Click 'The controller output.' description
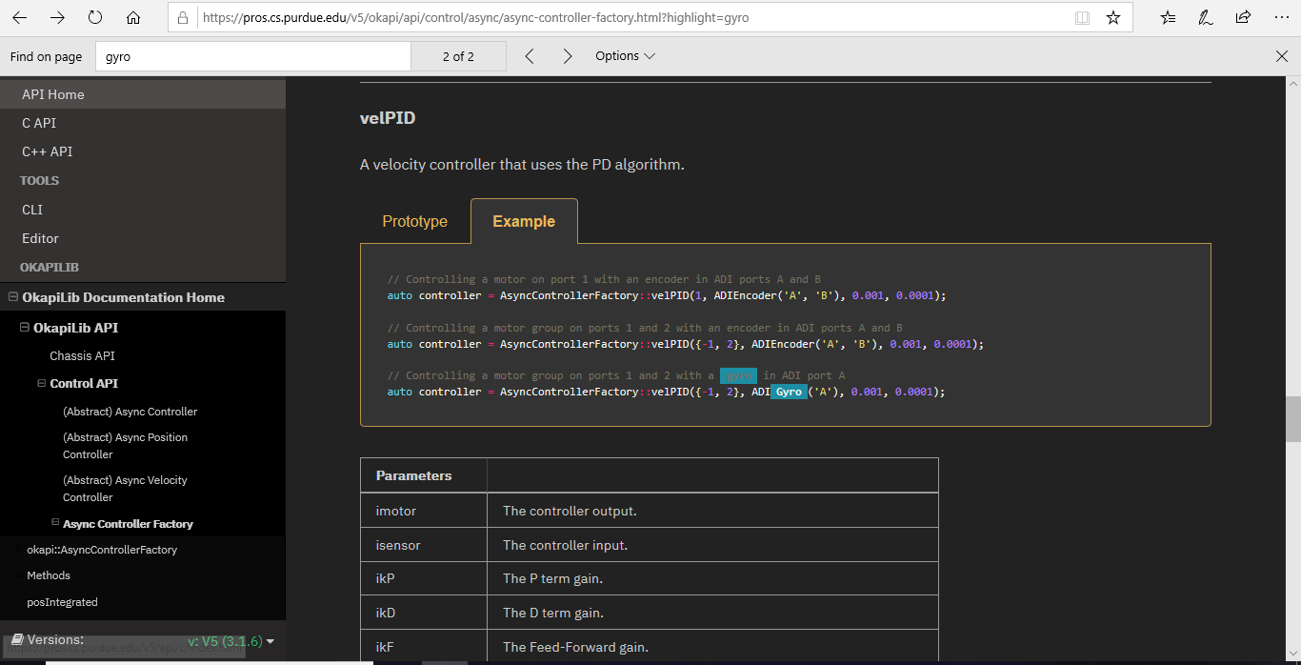Image resolution: width=1301 pixels, height=665 pixels. coord(570,511)
